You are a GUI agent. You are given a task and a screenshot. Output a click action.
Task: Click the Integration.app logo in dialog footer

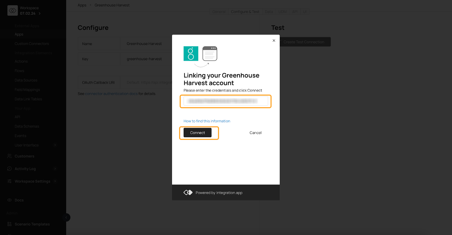[188, 192]
